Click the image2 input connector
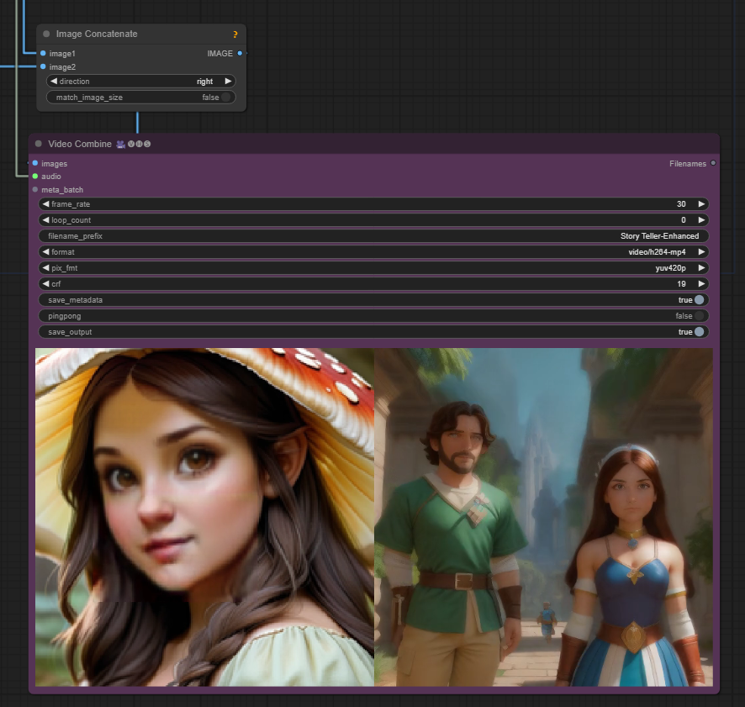 point(43,66)
